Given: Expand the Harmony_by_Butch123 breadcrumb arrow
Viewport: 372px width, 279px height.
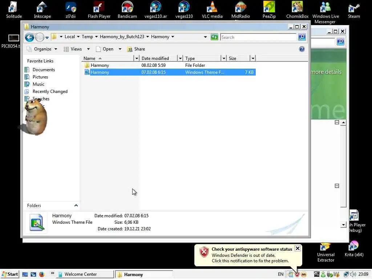Looking at the screenshot, I should click(x=147, y=37).
